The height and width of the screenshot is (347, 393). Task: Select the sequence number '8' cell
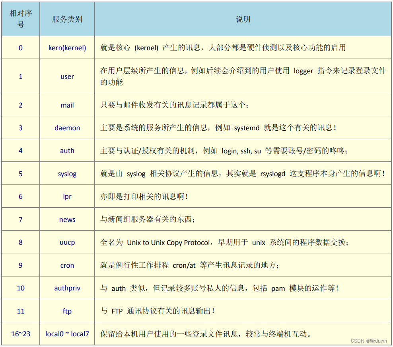click(21, 242)
